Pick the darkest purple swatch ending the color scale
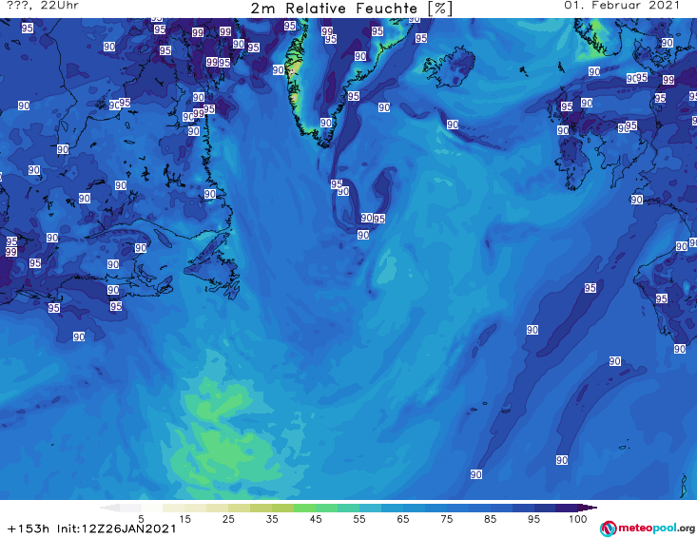This screenshot has width=697, height=538. pos(567,508)
